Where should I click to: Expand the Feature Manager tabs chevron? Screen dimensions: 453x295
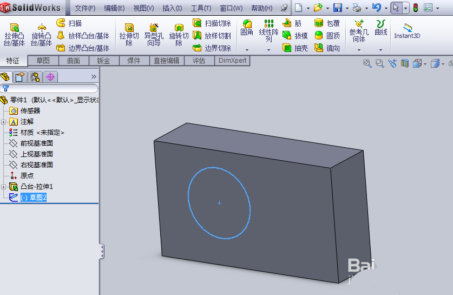pyautogui.click(x=94, y=76)
